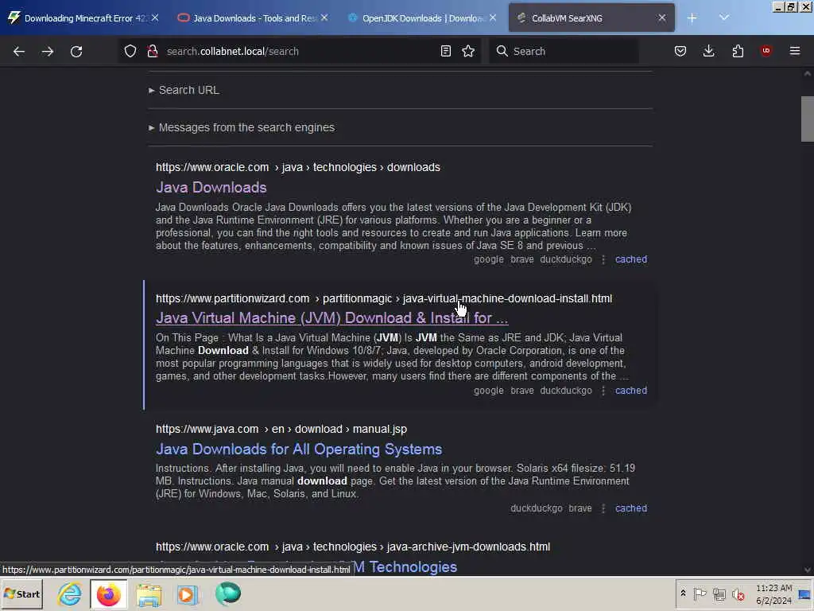Click google engine label under Java Downloads result
The image size is (814, 611).
[489, 259]
